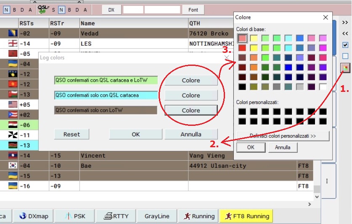Screen dimensions: 352x224
Task: Click the RSTr column header
Action: pyautogui.click(x=64, y=23)
